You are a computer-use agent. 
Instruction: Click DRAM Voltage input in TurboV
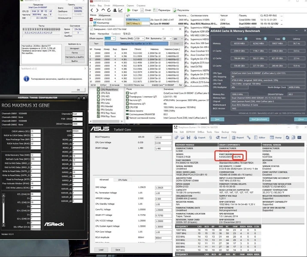(163, 149)
